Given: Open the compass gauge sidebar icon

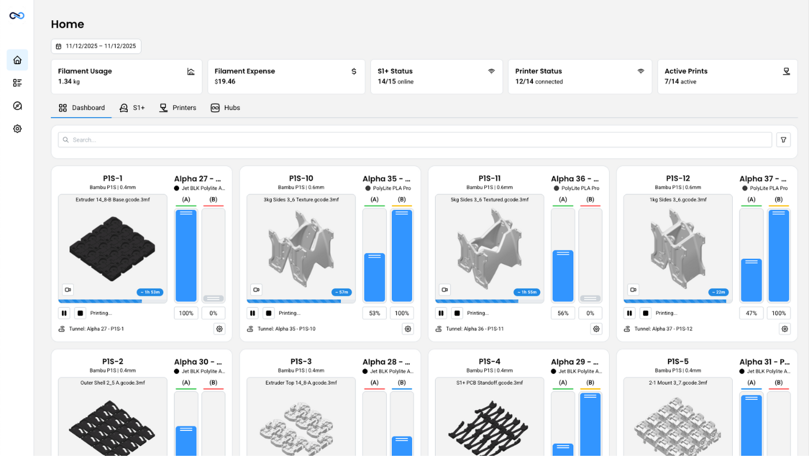Looking at the screenshot, I should click(17, 106).
